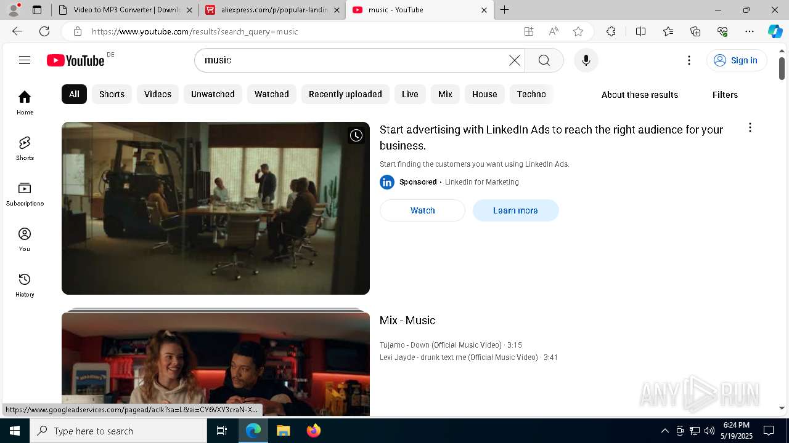The width and height of the screenshot is (789, 443).
Task: Filter by Recently uploaded
Action: pos(345,94)
